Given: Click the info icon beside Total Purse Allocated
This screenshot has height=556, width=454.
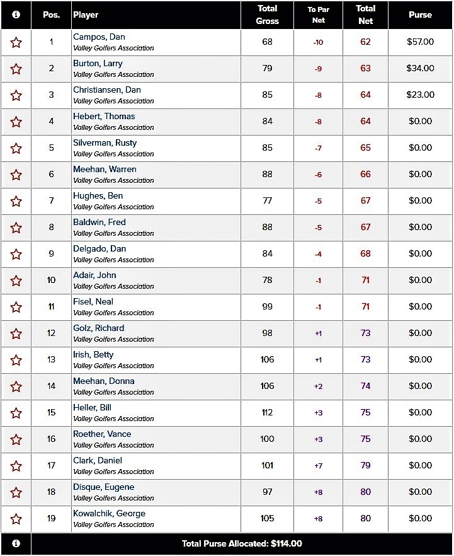Looking at the screenshot, I should pyautogui.click(x=16, y=543).
